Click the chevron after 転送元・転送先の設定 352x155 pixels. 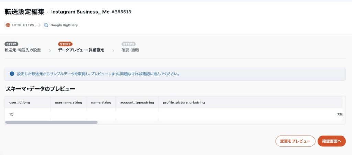(x=49, y=51)
